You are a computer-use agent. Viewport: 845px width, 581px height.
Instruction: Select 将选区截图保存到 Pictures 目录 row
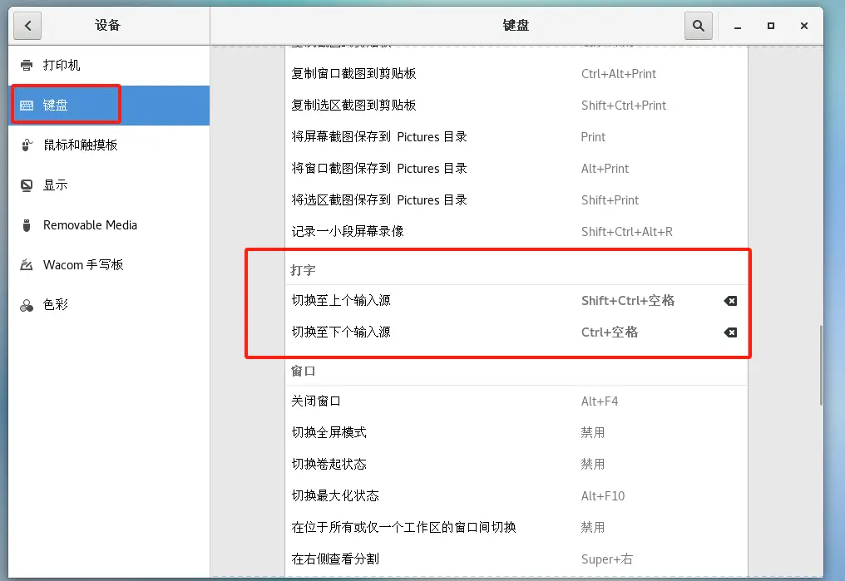click(x=516, y=200)
